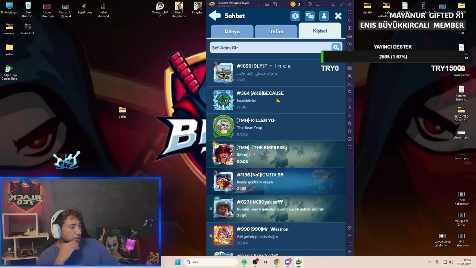The width and height of the screenshot is (476, 268).
Task: Open chat with #364 [AKB]BECAUSE
Action: [x=276, y=100]
